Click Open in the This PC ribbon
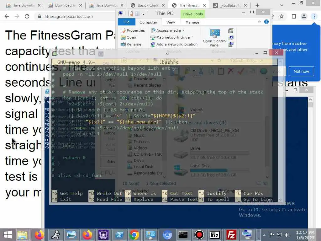Screen dimensions: 321x241 [128, 37]
